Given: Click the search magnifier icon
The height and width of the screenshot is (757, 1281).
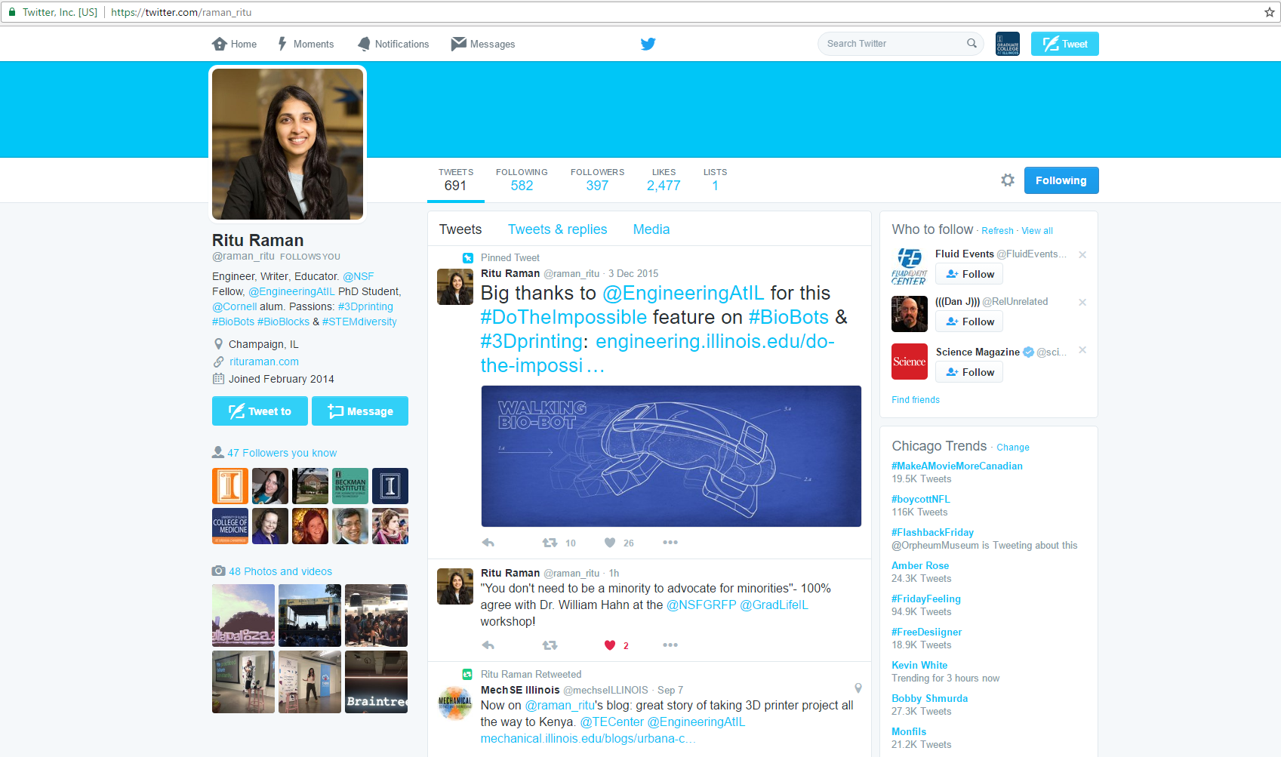Looking at the screenshot, I should pyautogui.click(x=972, y=43).
